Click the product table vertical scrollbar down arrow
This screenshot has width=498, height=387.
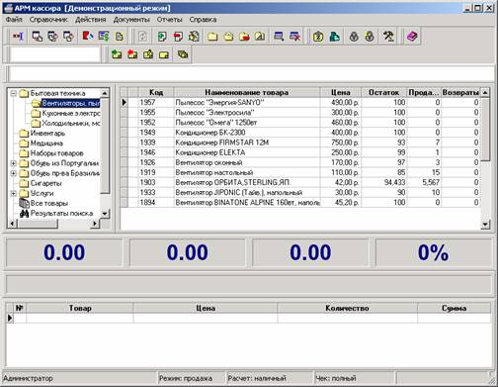485,225
